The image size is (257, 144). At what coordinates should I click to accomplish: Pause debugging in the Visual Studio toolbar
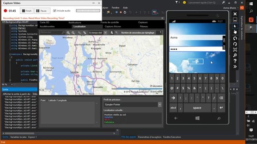[116, 12]
